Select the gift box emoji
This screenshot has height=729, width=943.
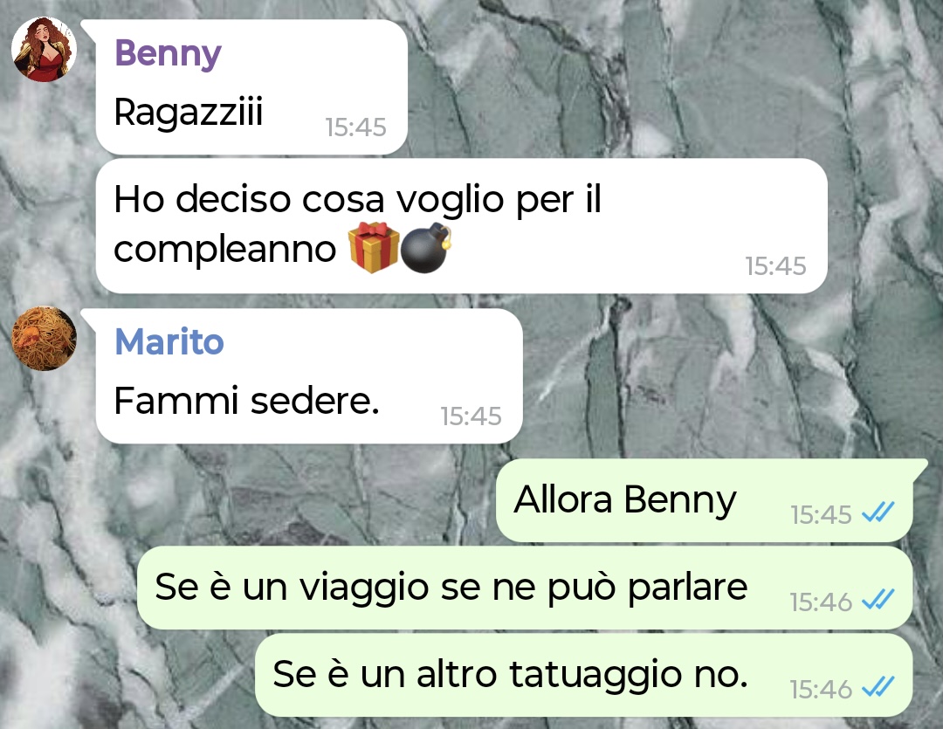point(374,247)
